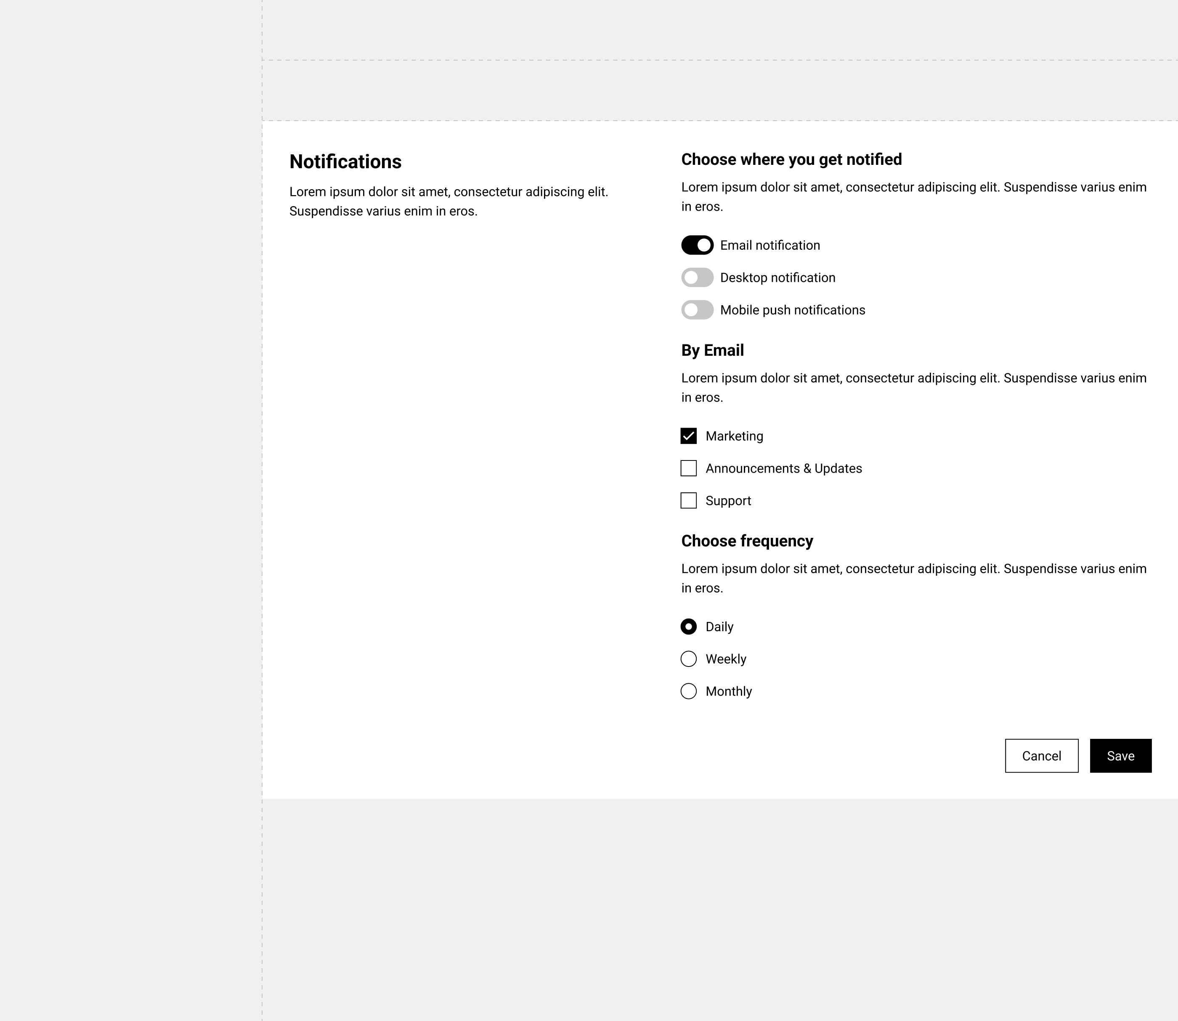Click the description paragraph under Notifications
Screen dimensions: 1178x1021
pyautogui.click(x=448, y=202)
